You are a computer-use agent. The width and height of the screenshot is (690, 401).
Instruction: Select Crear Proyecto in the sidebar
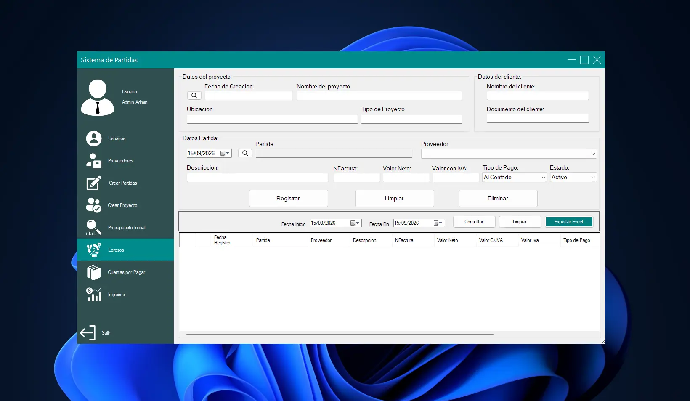(x=122, y=205)
